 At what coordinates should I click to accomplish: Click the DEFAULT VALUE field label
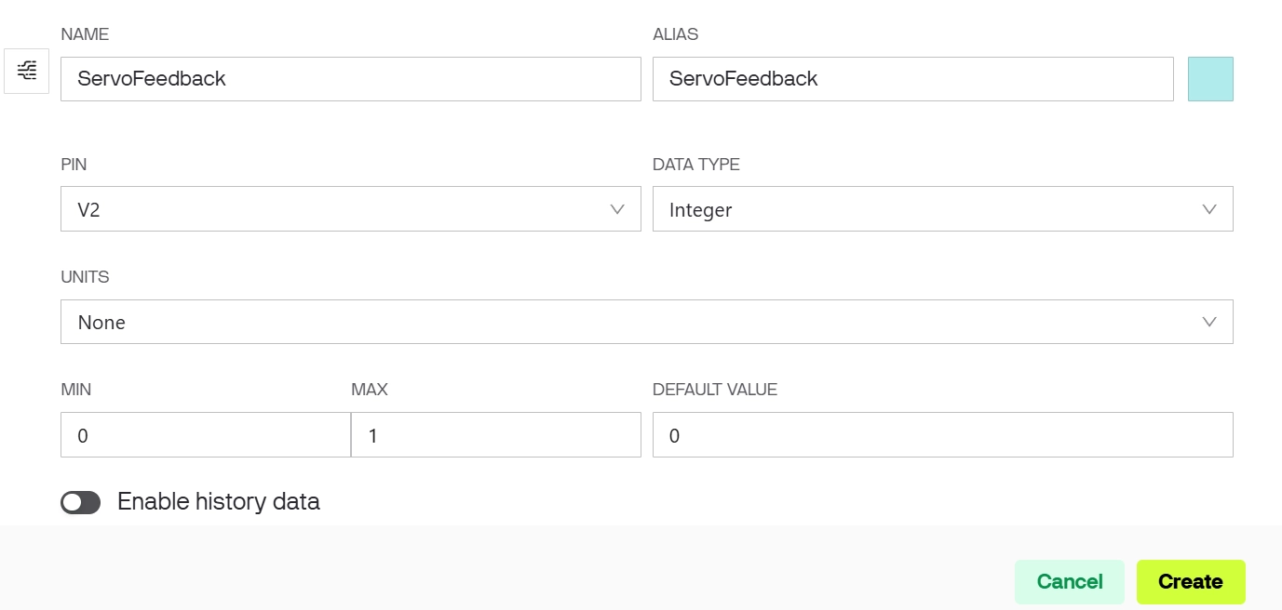point(715,390)
